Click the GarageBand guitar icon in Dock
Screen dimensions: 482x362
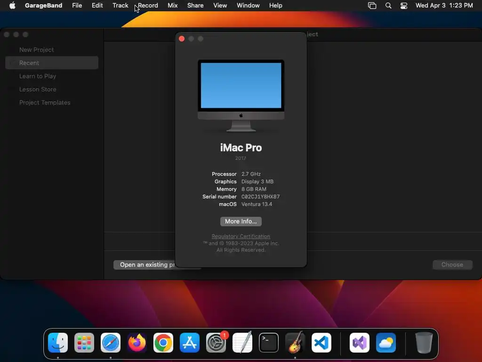point(295,343)
